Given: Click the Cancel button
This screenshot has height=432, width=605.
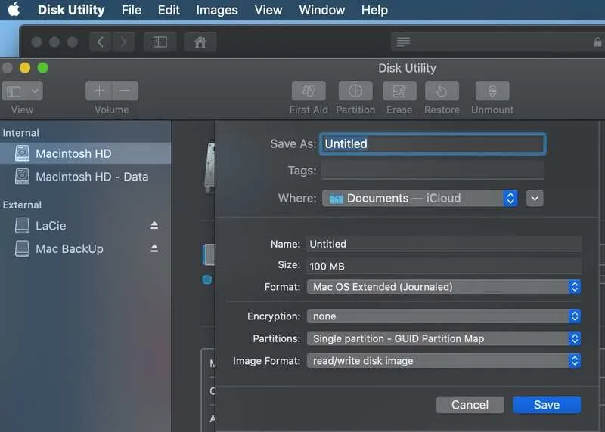Looking at the screenshot, I should (x=470, y=405).
